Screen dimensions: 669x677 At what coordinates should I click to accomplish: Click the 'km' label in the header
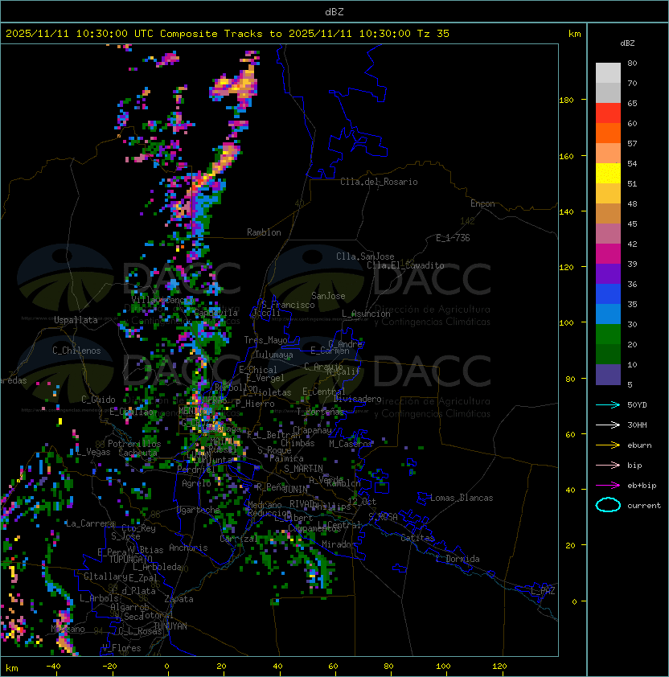tap(574, 34)
